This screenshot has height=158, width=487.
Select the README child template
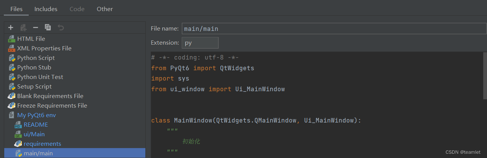(75, 124)
